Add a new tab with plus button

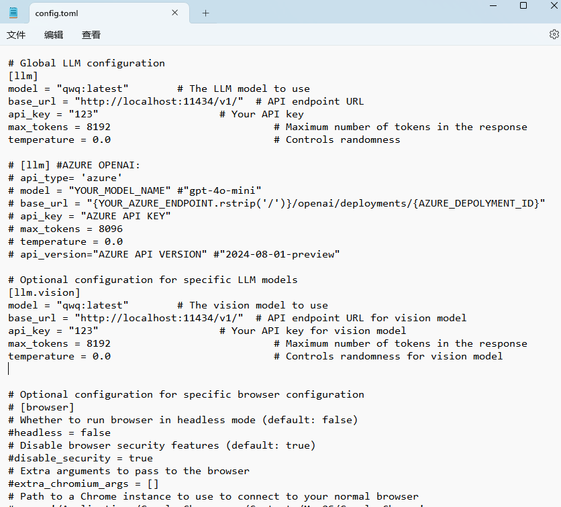[206, 13]
